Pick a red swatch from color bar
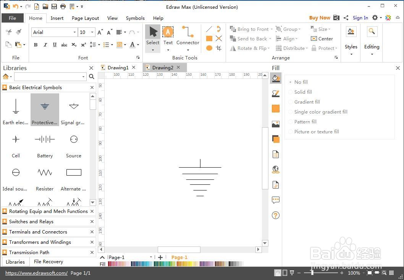 [x=109, y=264]
